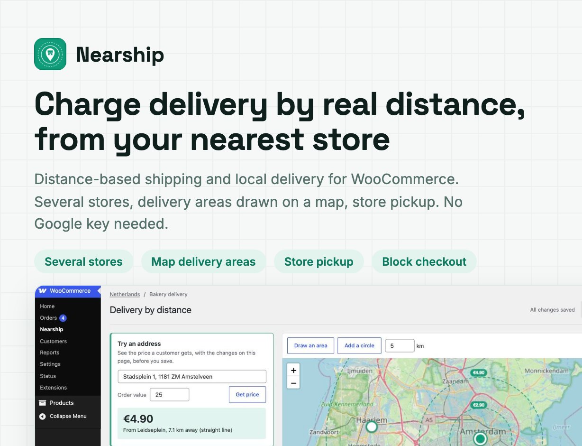
Task: Open Settings in the sidebar
Action: click(50, 364)
